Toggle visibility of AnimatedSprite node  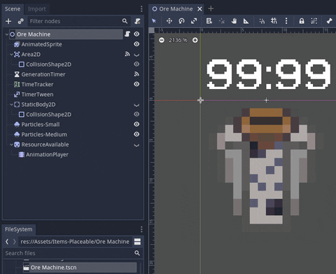(x=136, y=44)
